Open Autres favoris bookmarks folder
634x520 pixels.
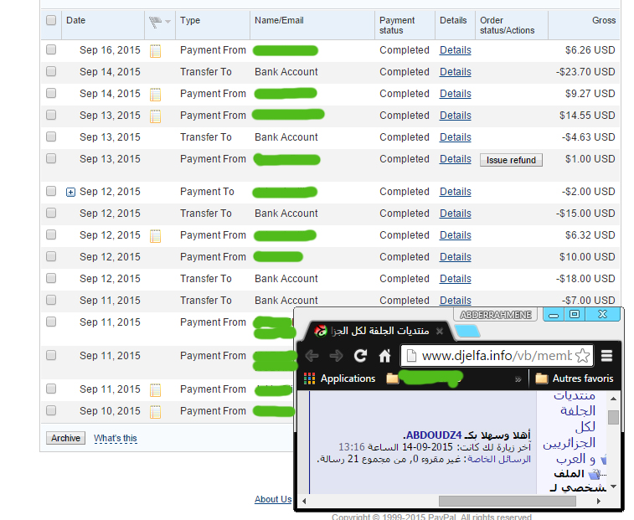click(x=575, y=378)
